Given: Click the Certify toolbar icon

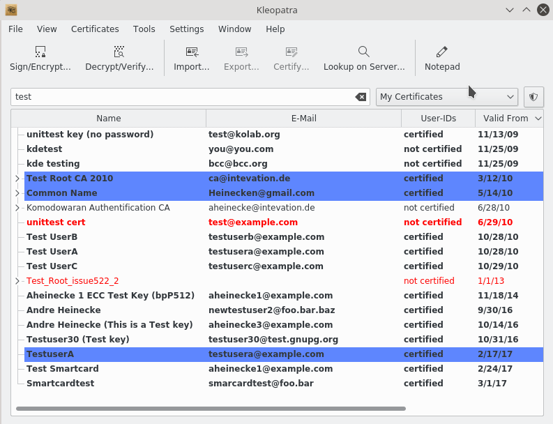Looking at the screenshot, I should (291, 52).
